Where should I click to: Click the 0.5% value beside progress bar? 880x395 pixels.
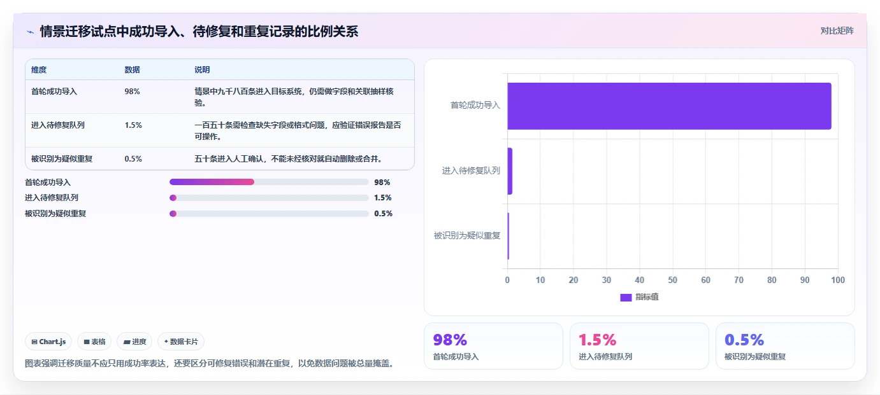(x=383, y=214)
